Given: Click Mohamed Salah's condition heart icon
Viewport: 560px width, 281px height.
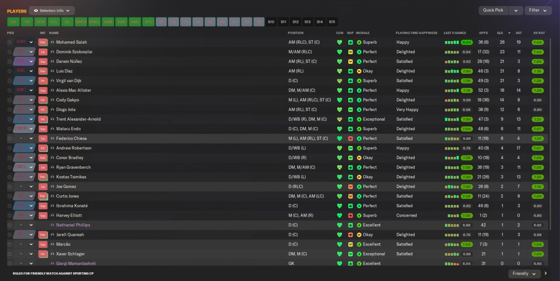Looking at the screenshot, I should 339,42.
